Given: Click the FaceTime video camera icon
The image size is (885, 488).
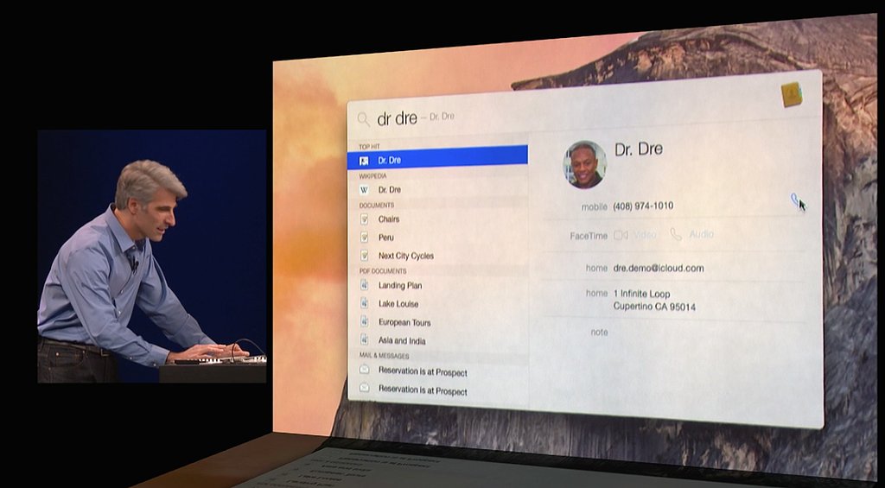Looking at the screenshot, I should [621, 235].
